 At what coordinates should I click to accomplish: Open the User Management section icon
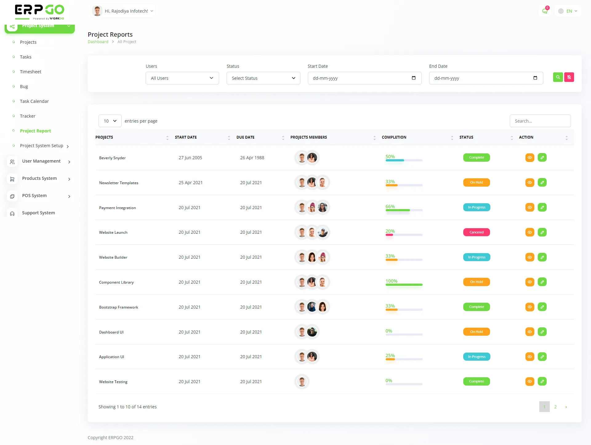click(x=12, y=162)
